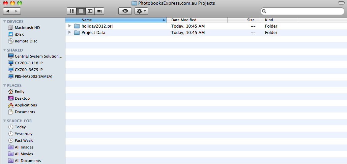Click holiday2012.prj date Today, 10:45 AM
This screenshot has height=164, width=347.
(x=188, y=26)
